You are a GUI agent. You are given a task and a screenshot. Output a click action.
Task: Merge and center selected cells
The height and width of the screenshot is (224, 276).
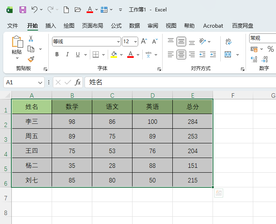click(x=228, y=55)
